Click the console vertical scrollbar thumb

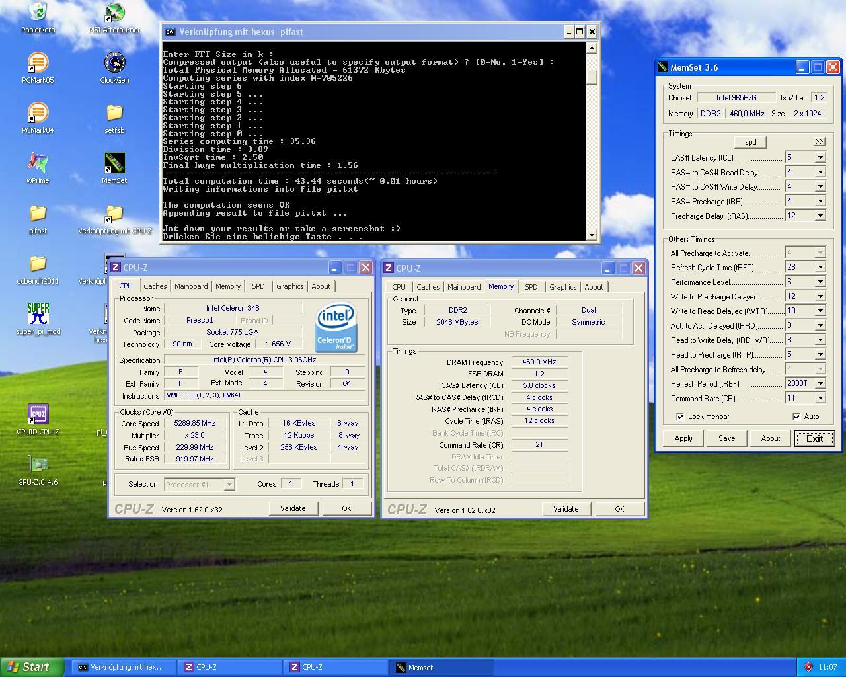click(x=592, y=76)
